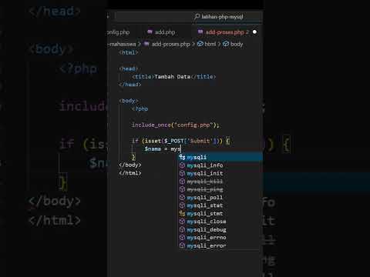The width and height of the screenshot is (370, 277).
Task: Switch to the config.php tab
Action: coord(119,32)
